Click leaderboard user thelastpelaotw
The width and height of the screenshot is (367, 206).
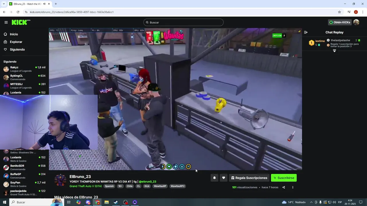point(340,40)
